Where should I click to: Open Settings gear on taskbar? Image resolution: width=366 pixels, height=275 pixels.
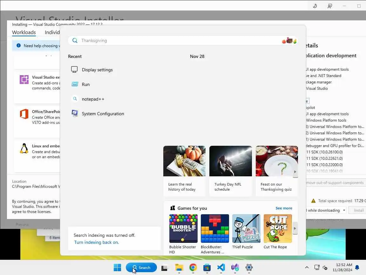coord(249,267)
